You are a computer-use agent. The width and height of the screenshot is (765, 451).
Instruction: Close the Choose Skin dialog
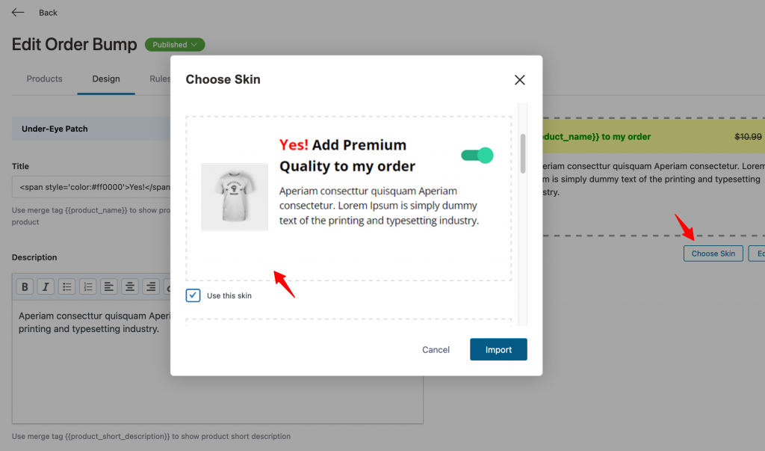click(520, 79)
